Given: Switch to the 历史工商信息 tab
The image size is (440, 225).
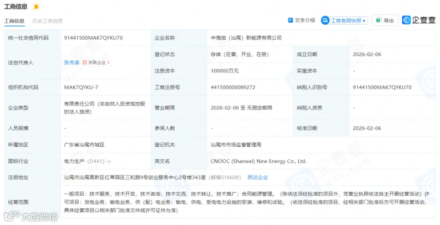Looking at the screenshot, I should tap(47, 21).
